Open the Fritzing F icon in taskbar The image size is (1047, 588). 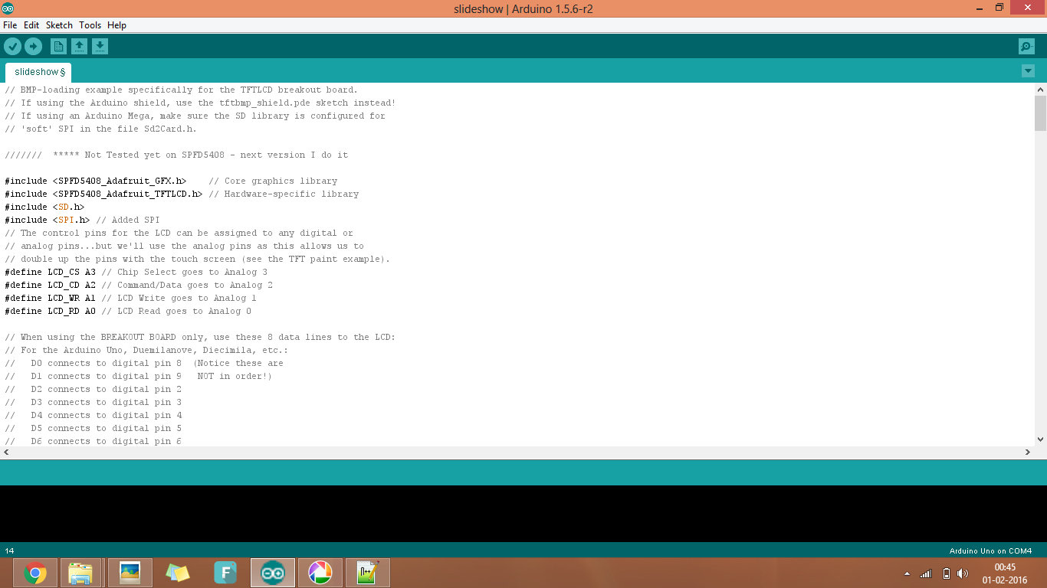tap(225, 573)
